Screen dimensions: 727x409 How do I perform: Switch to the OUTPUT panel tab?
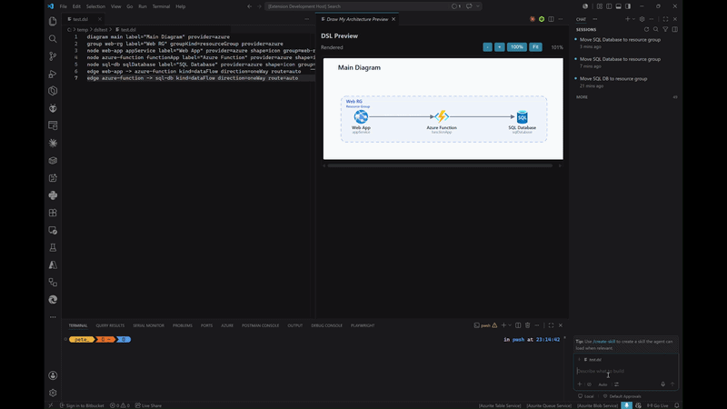(294, 325)
